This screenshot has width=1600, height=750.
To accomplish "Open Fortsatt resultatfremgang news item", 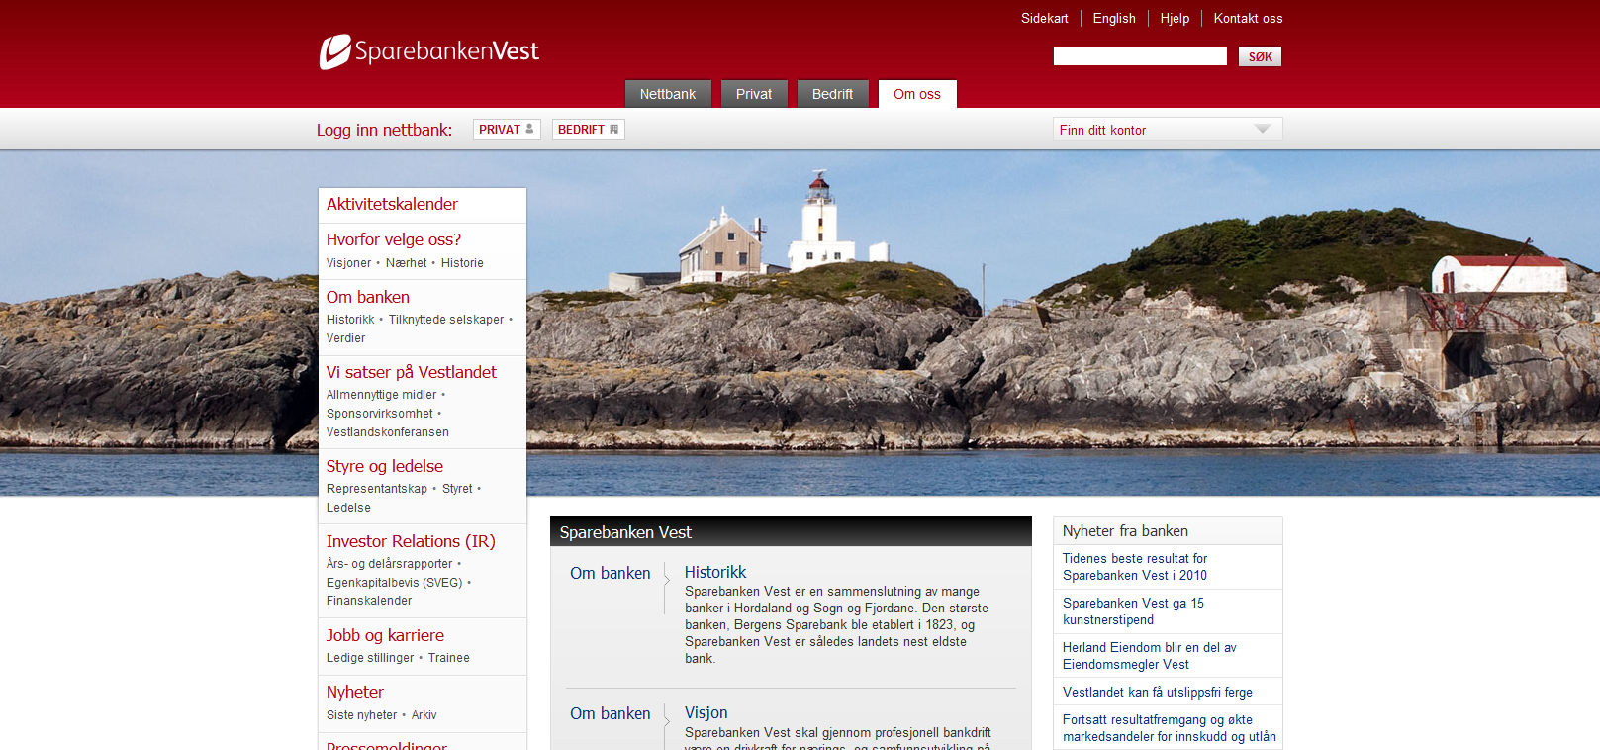I will pos(1170,728).
